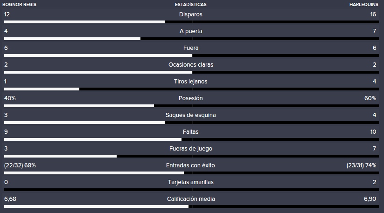This screenshot has height=213, width=384.
Task: Click Bognor Regis' (22/32) 68% tackles value
Action: [20, 165]
